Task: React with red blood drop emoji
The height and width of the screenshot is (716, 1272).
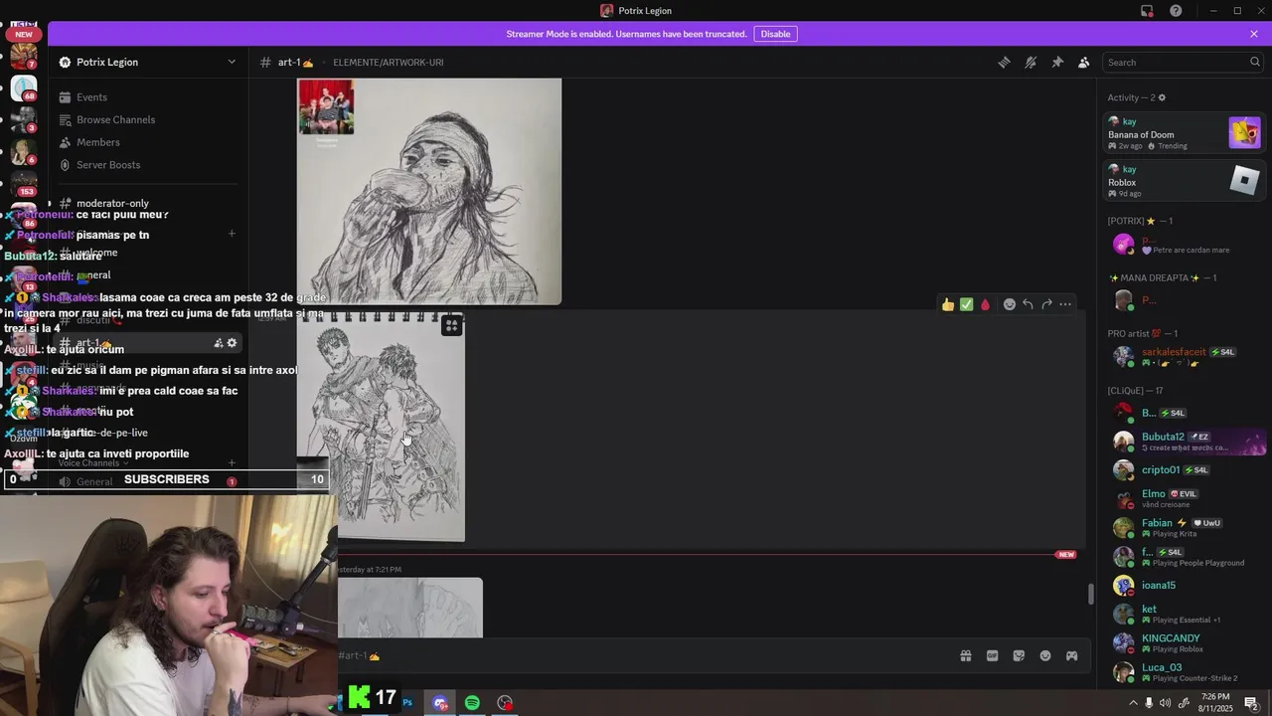Action: click(x=986, y=304)
